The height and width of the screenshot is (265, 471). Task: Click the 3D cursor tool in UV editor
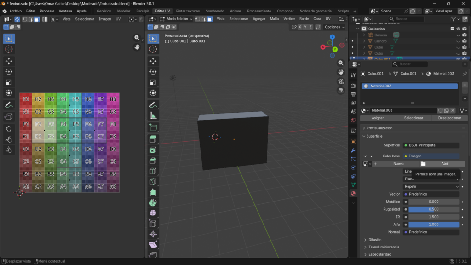[x=9, y=49]
